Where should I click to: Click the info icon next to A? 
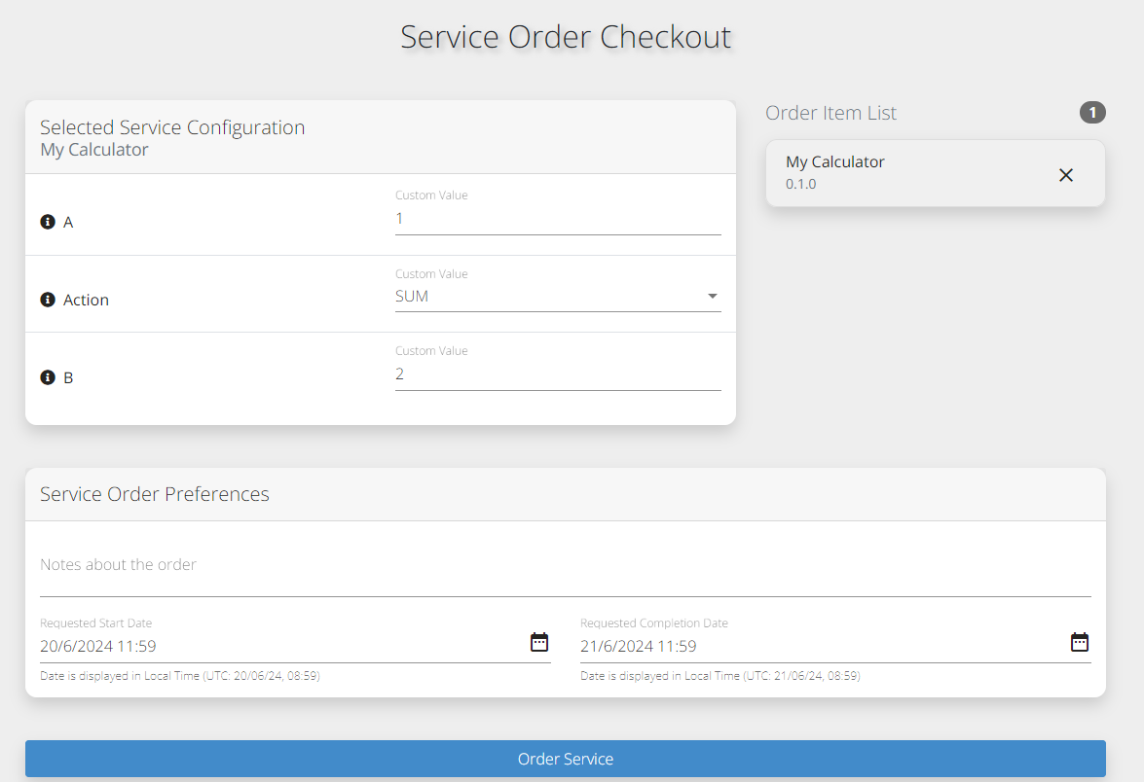coord(48,222)
